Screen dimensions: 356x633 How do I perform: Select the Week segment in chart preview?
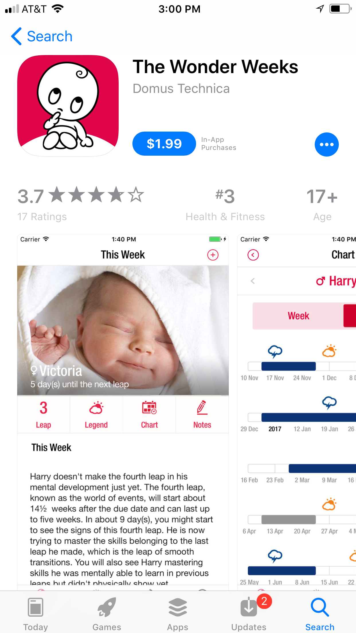coord(298,316)
